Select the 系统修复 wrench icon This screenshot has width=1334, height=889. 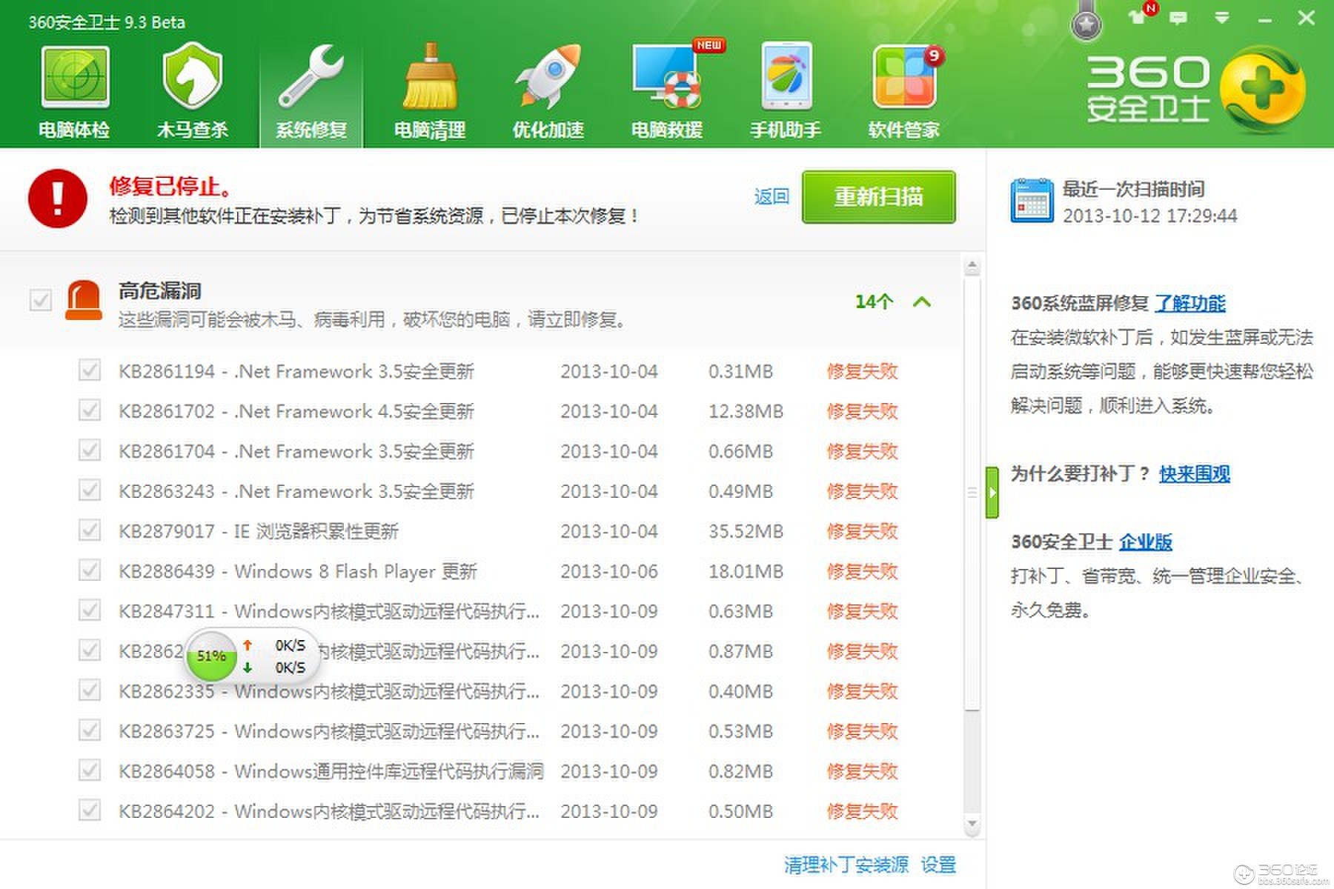point(311,78)
